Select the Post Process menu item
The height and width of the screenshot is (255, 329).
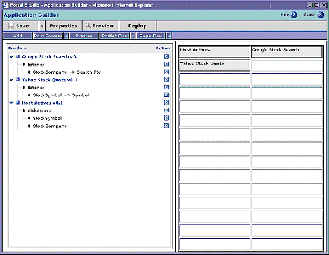(48, 36)
